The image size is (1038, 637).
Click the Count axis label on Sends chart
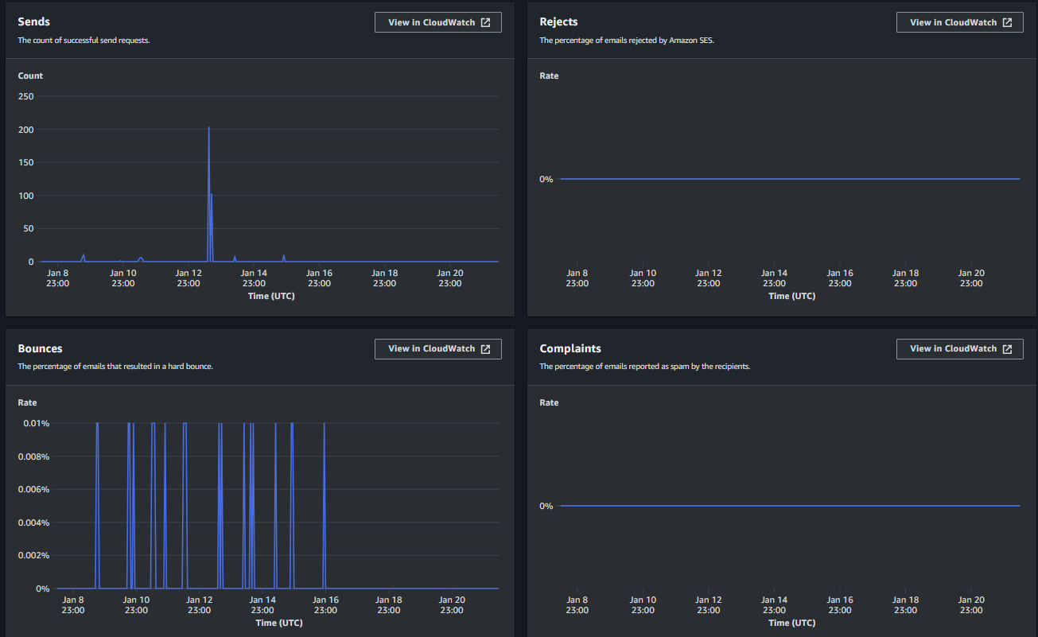click(30, 76)
